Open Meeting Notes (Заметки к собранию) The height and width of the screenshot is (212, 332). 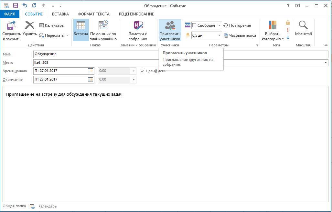click(138, 31)
